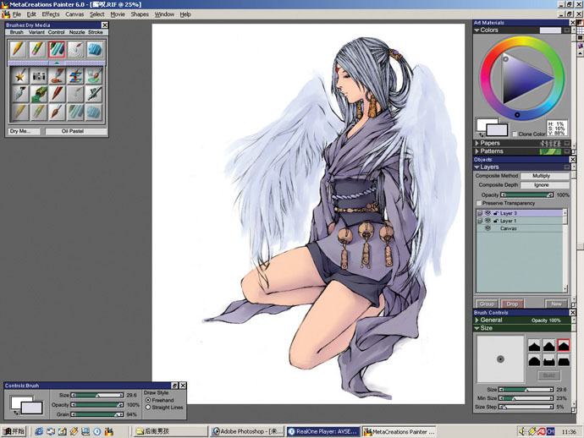
Task: Expand the General brush controls section
Action: (x=477, y=320)
